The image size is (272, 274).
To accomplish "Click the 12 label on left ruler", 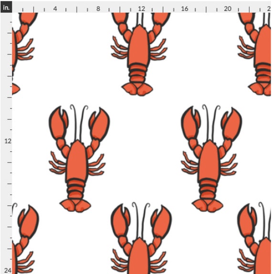I will (8, 141).
